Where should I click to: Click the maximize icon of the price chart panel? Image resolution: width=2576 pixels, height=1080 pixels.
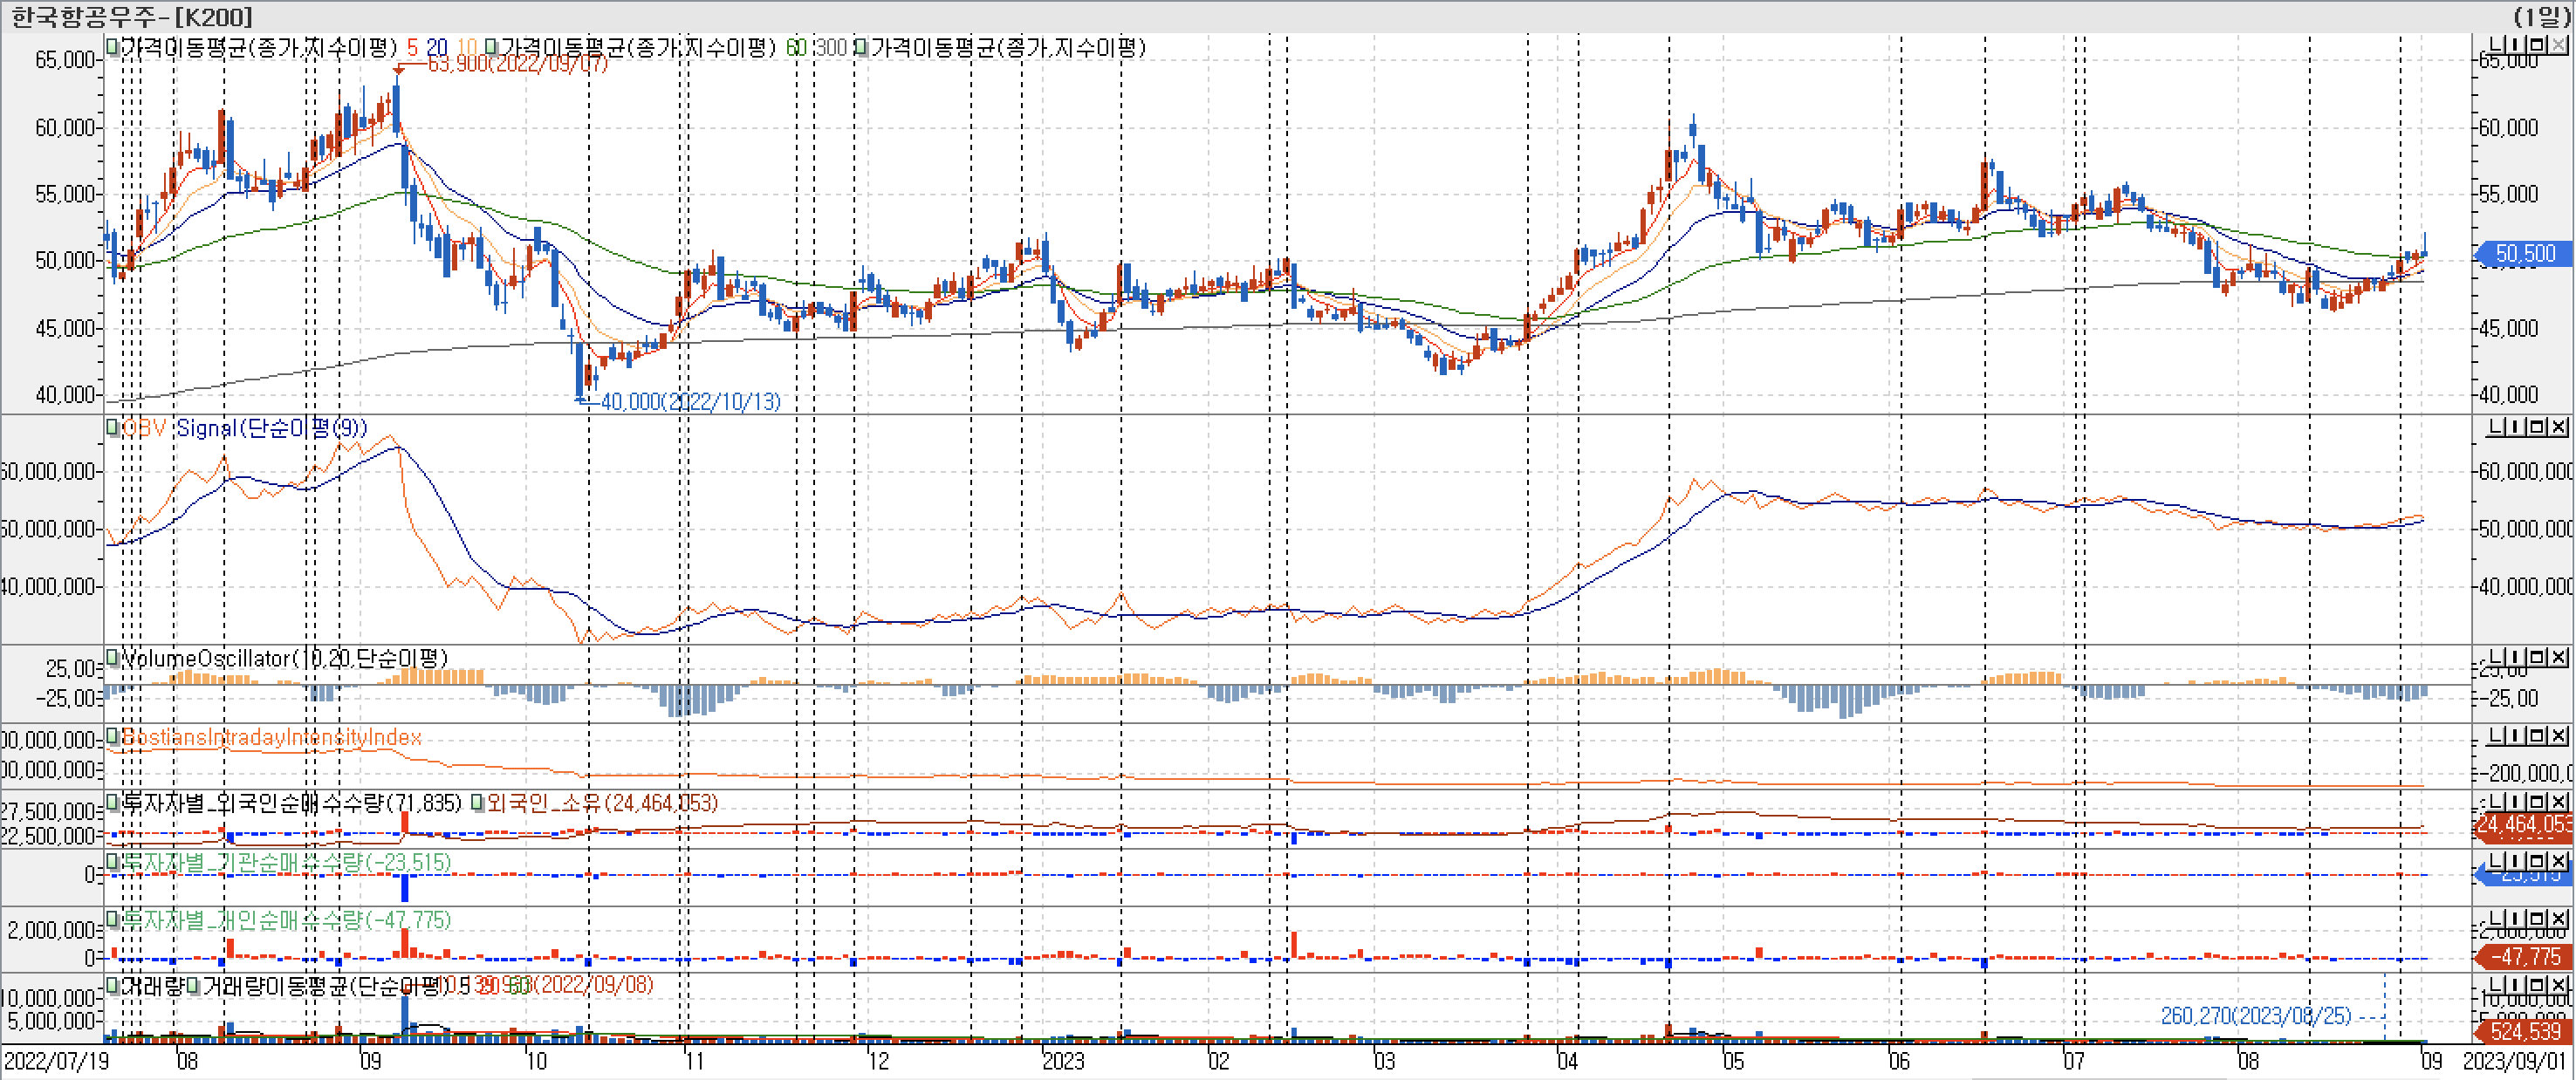coord(2537,45)
